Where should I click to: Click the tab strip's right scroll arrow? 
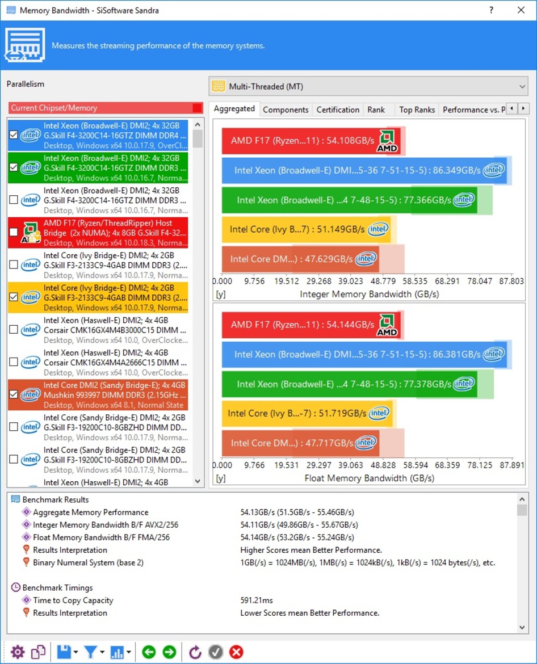523,108
